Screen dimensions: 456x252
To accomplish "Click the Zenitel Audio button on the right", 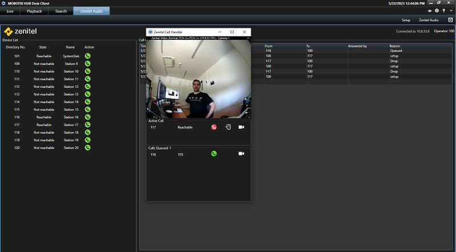I will point(428,20).
